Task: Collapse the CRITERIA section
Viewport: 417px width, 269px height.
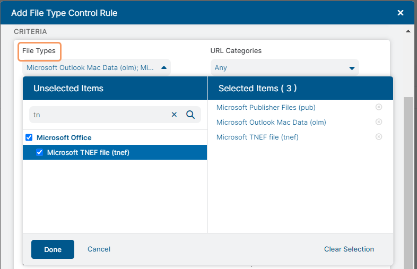Action: pos(407,32)
